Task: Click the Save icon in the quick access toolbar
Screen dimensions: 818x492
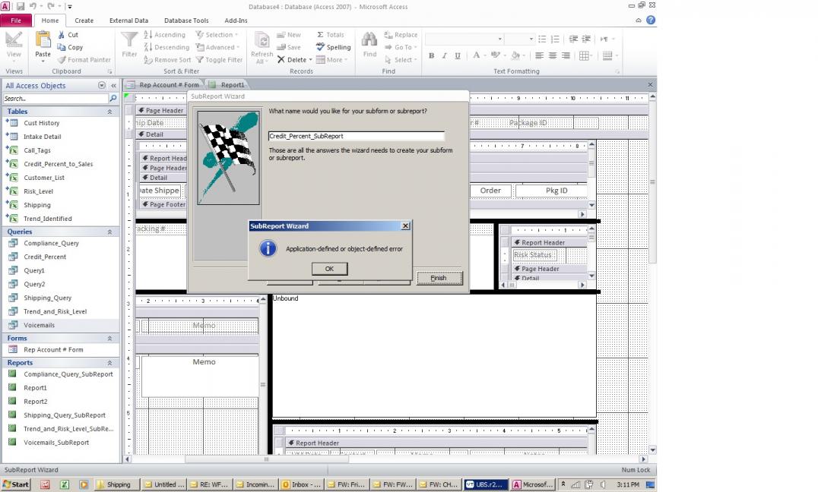Action: pos(21,6)
